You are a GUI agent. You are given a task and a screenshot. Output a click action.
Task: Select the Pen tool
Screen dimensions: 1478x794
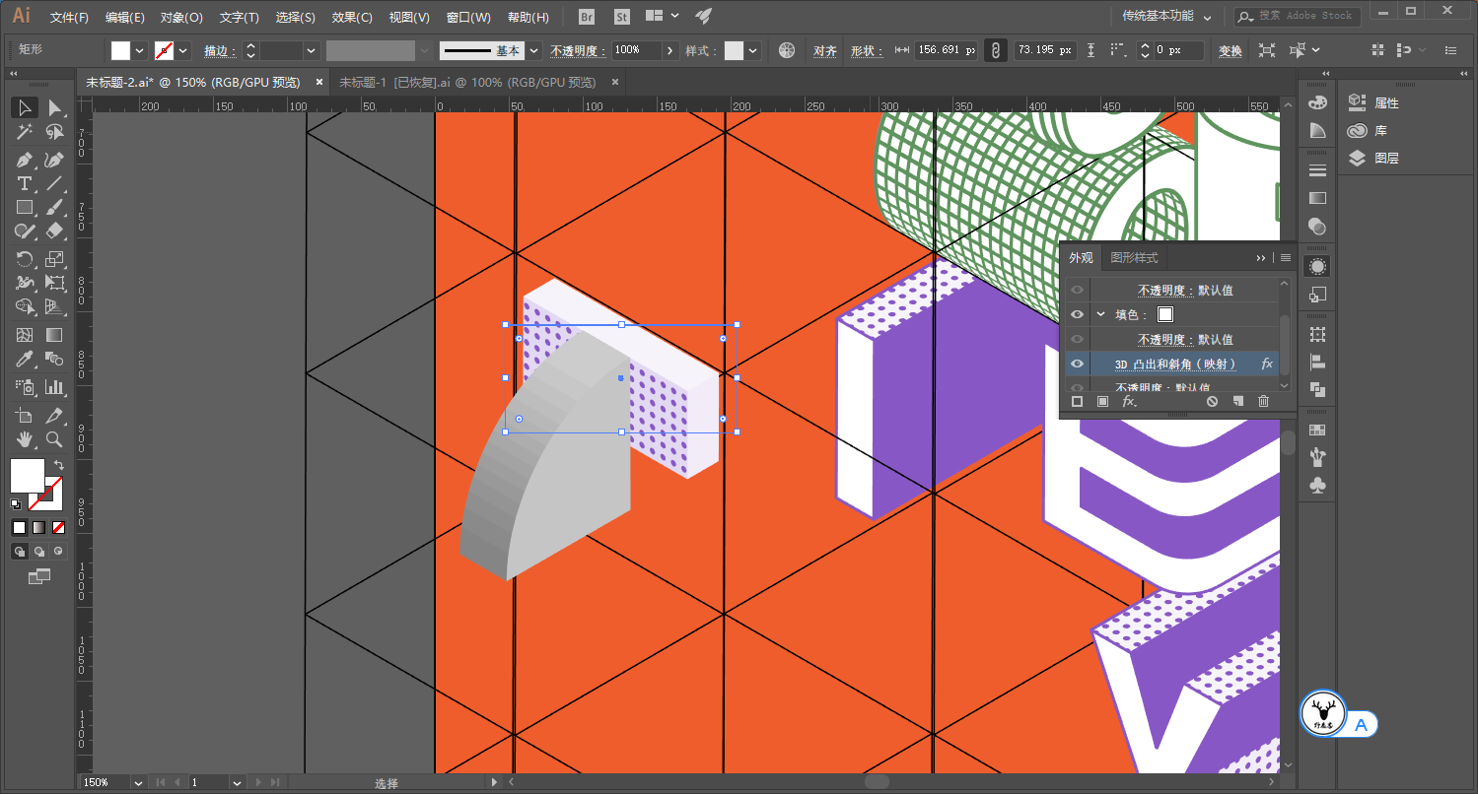26,160
